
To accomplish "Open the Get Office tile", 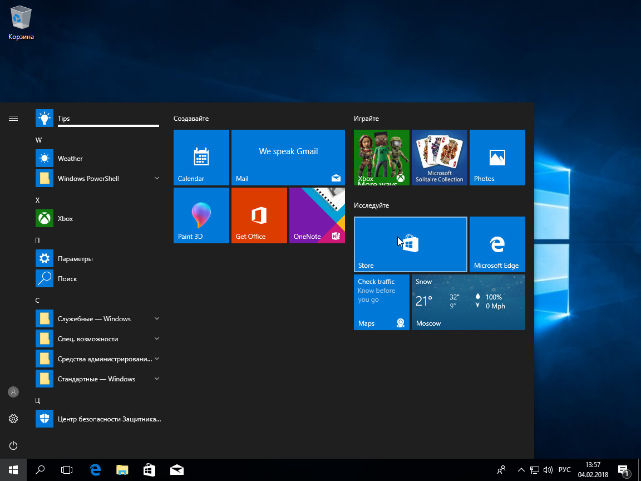I will 259,215.
